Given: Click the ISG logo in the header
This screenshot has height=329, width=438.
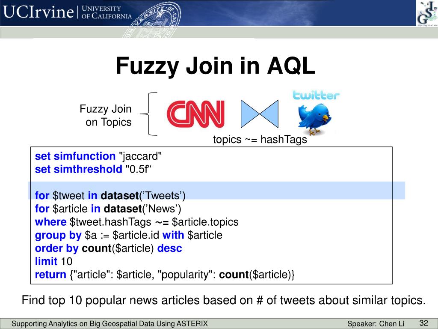Looking at the screenshot, I should (427, 13).
